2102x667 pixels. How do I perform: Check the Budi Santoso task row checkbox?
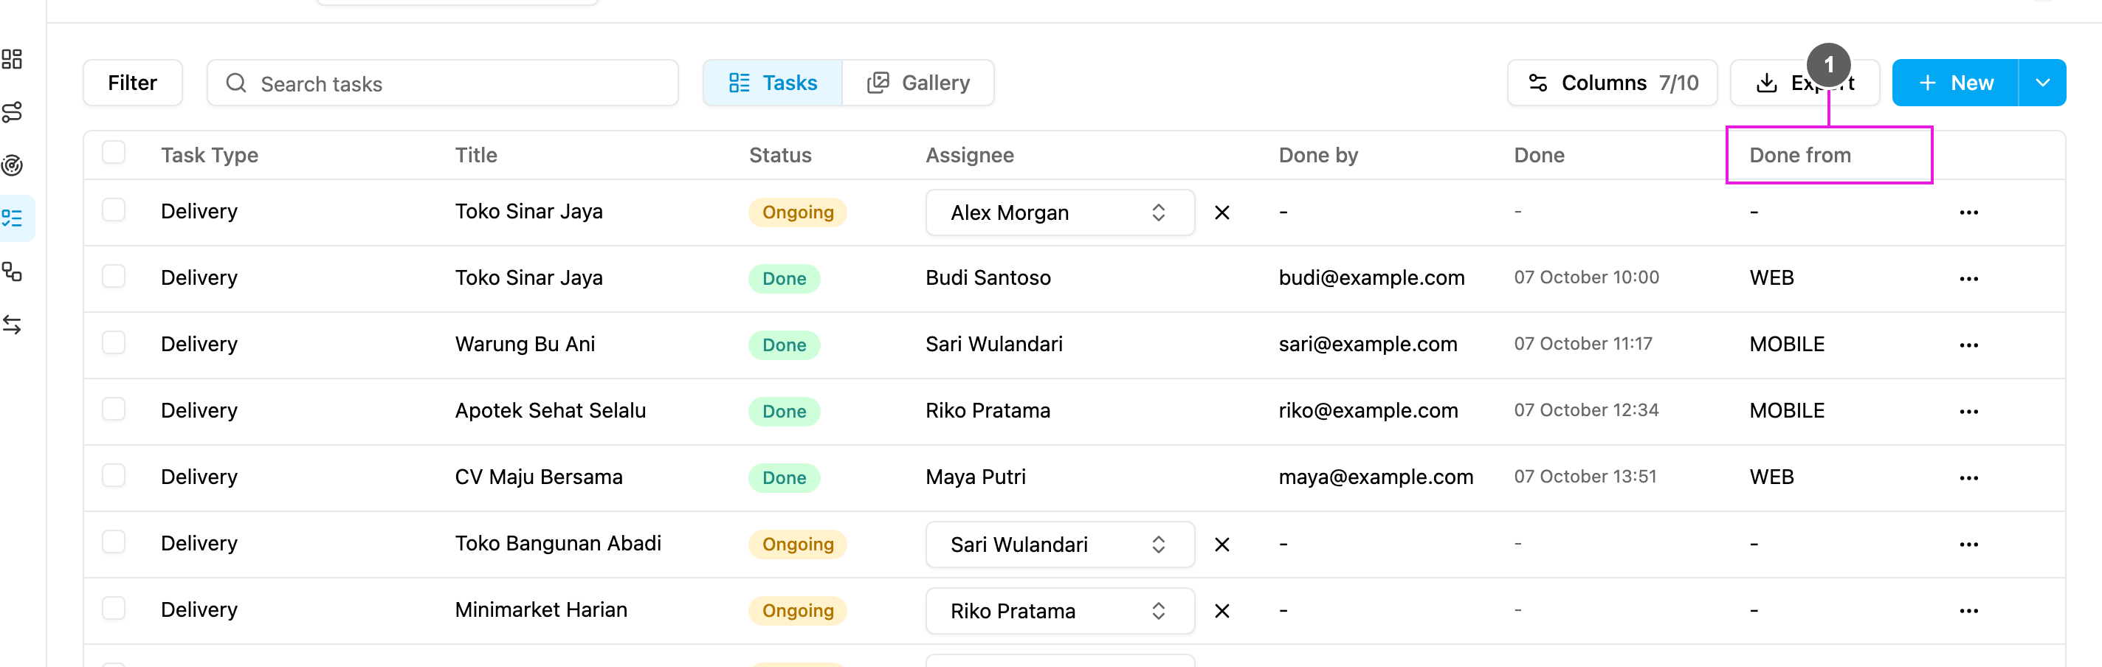coord(114,276)
